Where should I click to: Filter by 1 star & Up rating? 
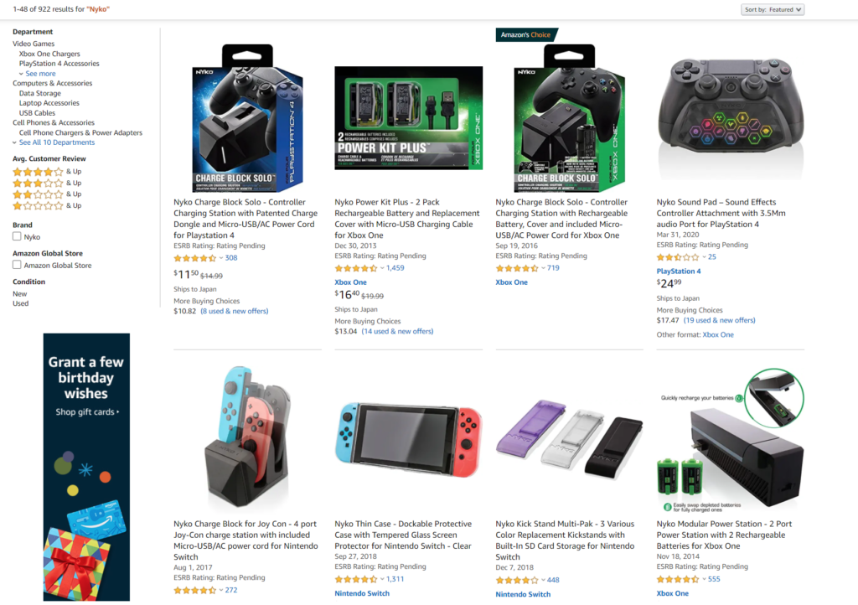47,205
